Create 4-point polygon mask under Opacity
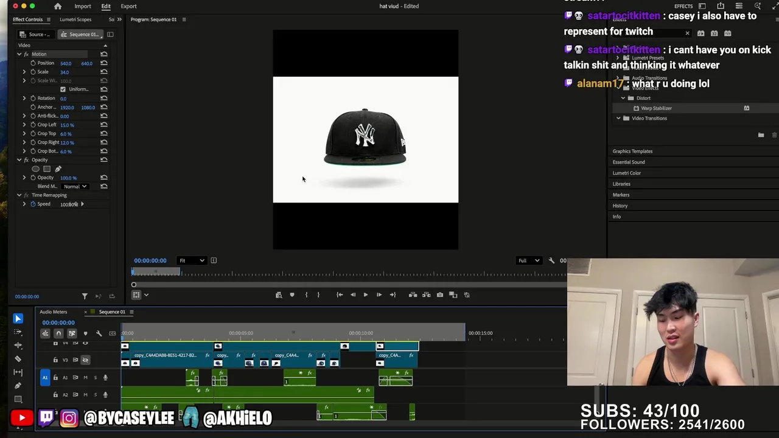This screenshot has height=438, width=779. pos(47,169)
